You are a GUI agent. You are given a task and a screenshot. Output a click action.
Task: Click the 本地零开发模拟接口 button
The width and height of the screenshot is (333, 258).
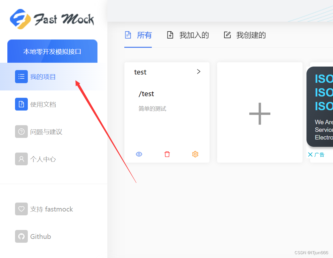tap(52, 51)
